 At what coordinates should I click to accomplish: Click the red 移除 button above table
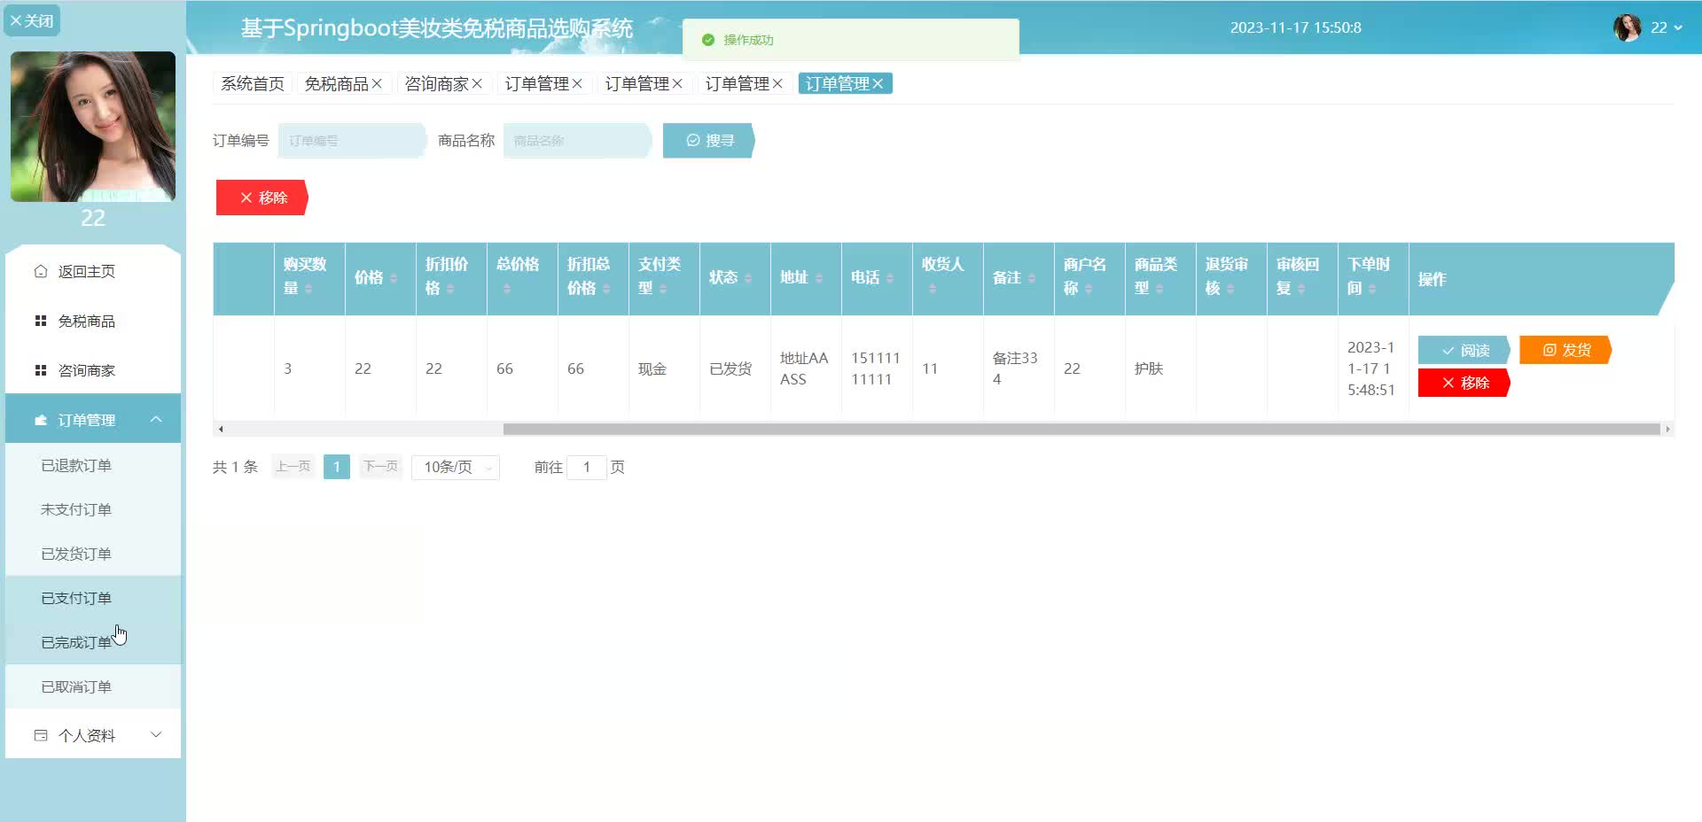coord(262,198)
